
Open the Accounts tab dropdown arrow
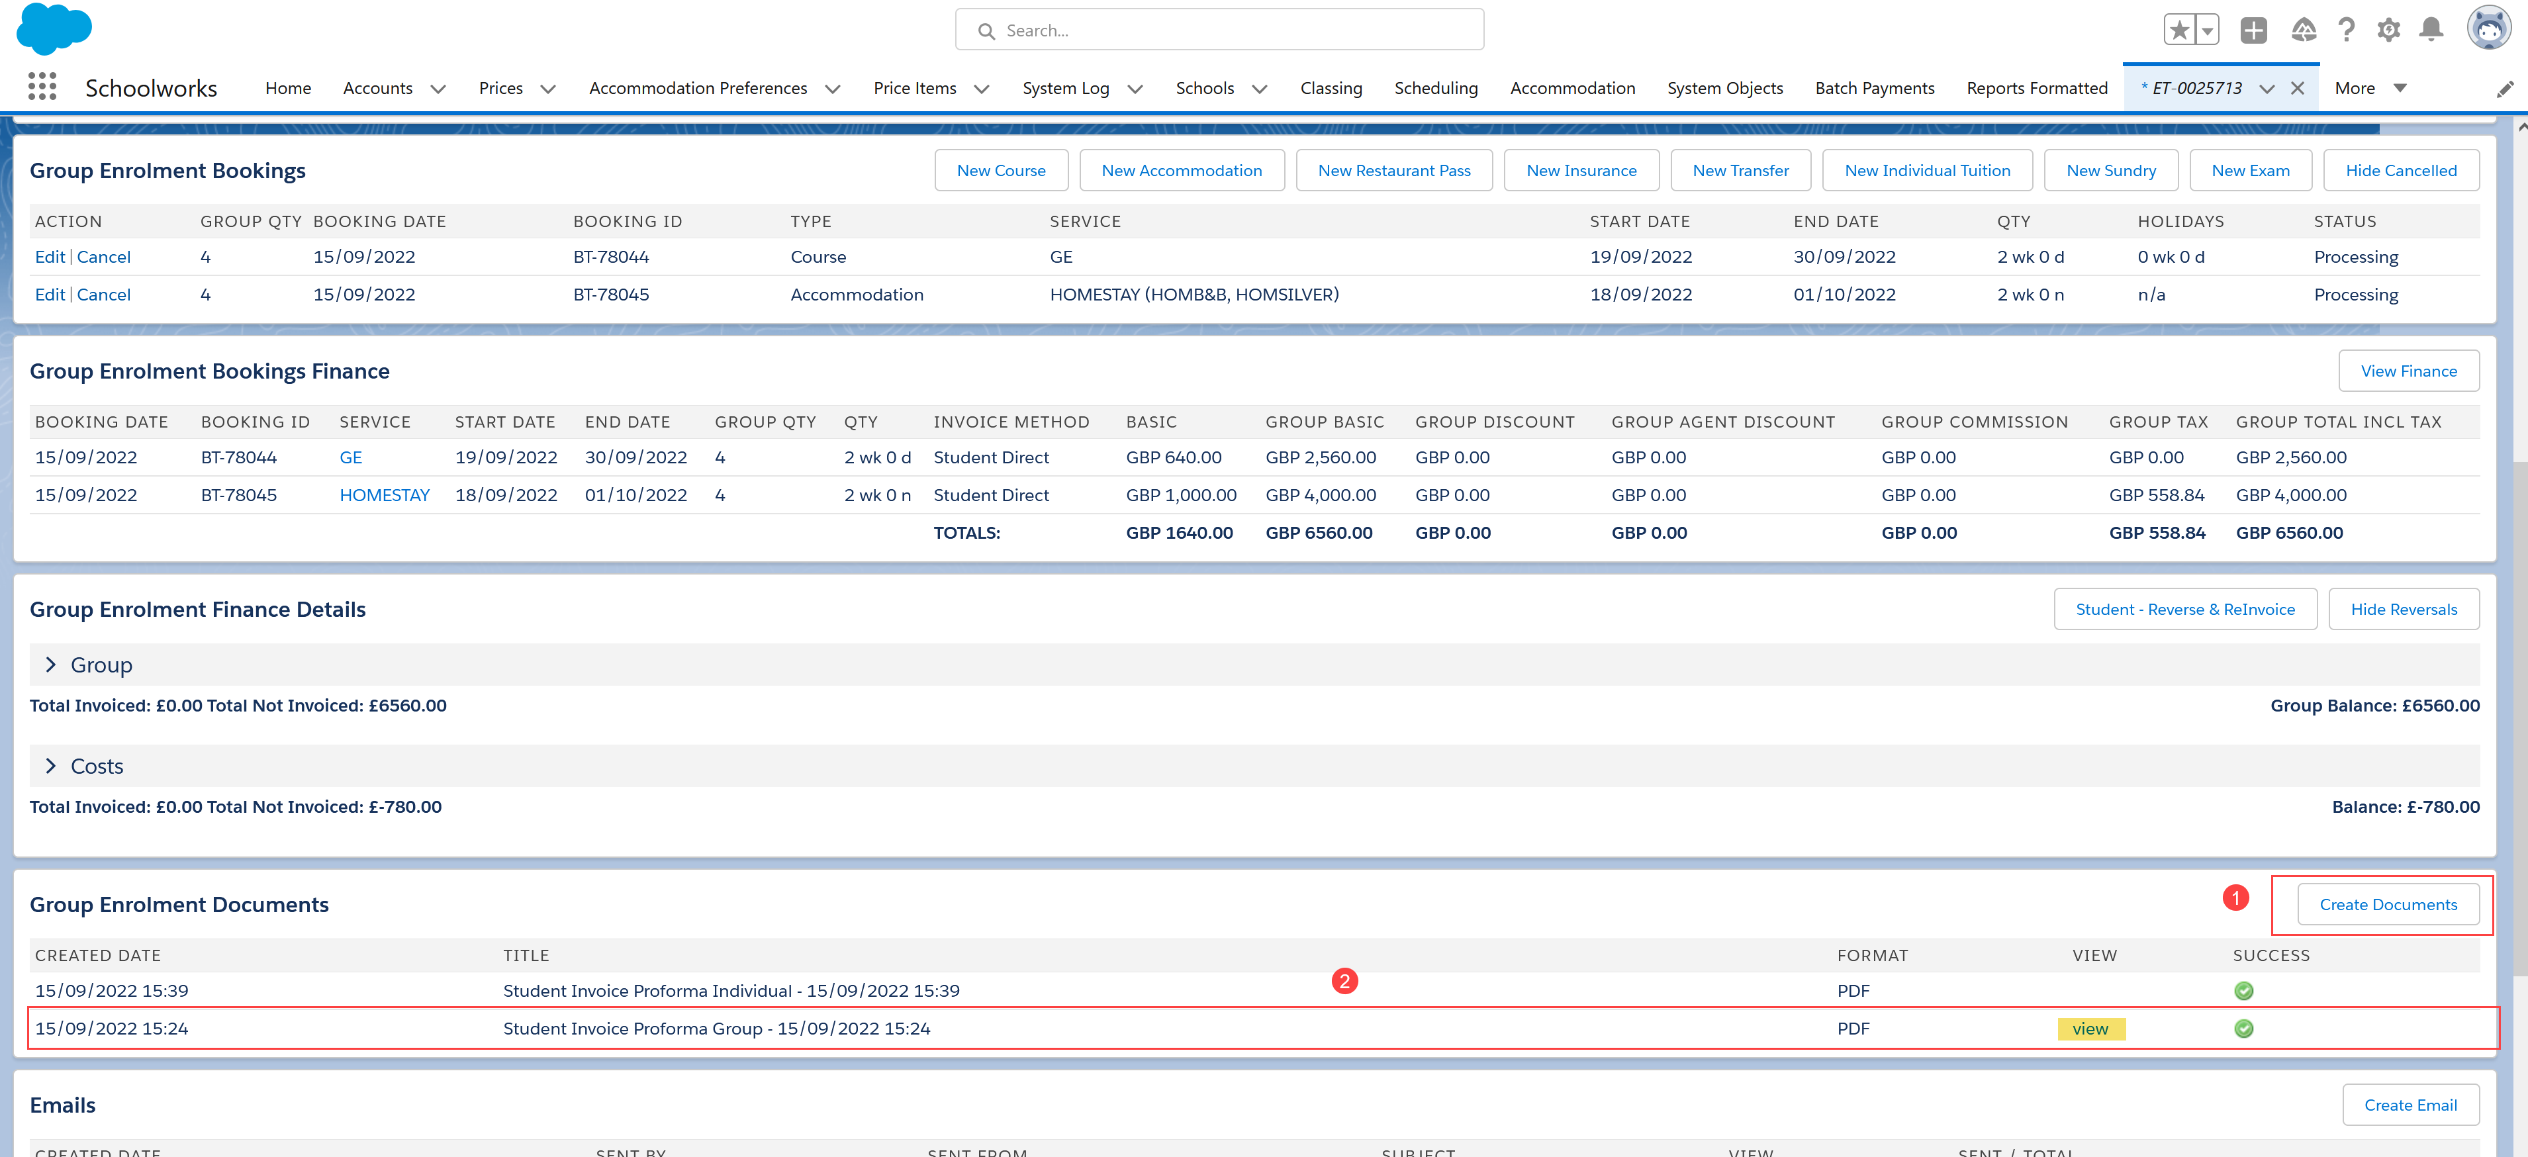click(x=439, y=89)
